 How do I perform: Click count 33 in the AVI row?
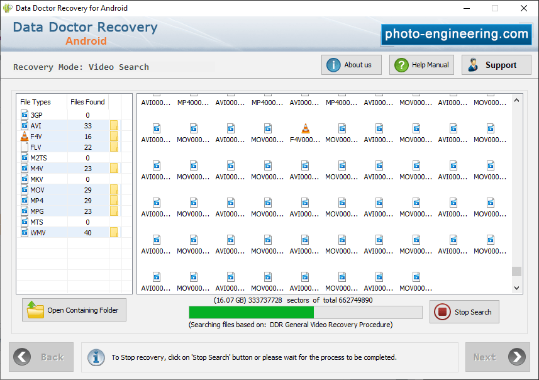point(88,126)
